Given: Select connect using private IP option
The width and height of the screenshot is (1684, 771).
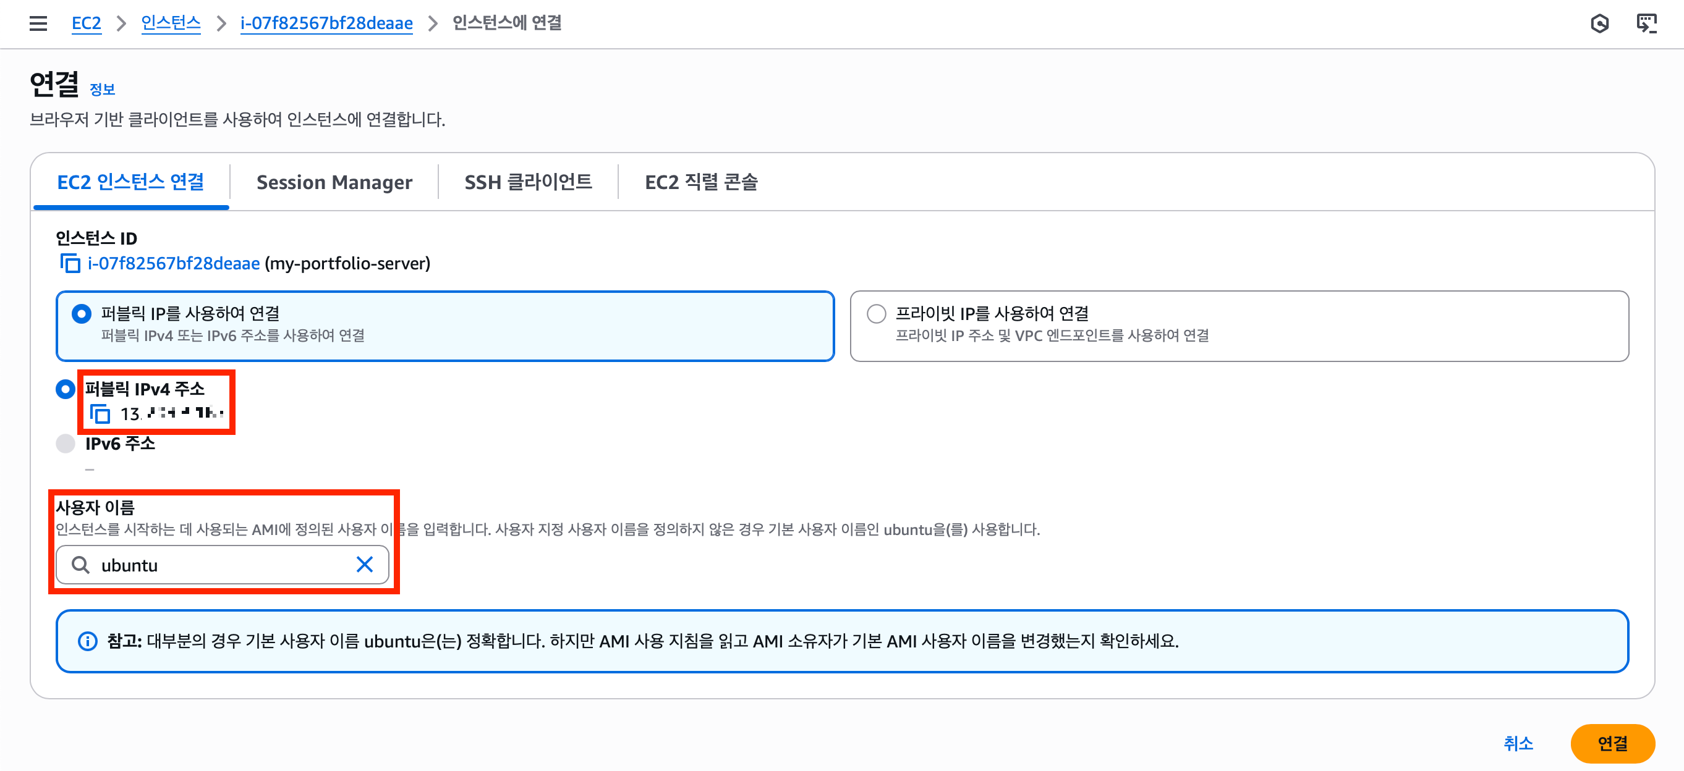Looking at the screenshot, I should (x=1239, y=326).
